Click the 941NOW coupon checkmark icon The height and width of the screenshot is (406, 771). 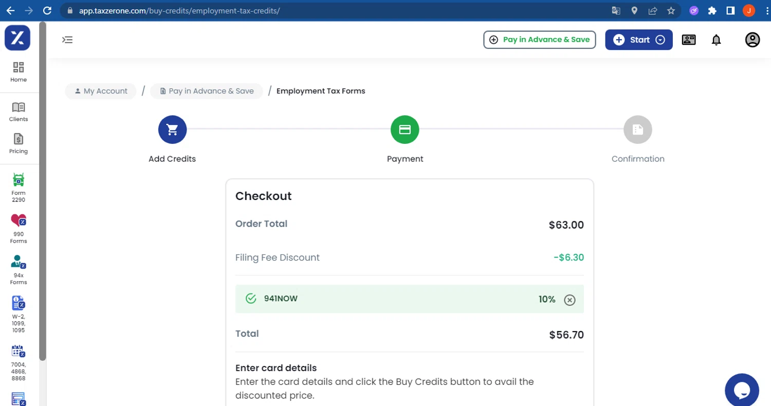coord(251,299)
